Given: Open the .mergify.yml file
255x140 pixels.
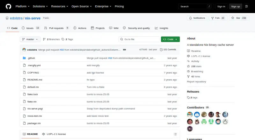Looking at the screenshot, I should click(x=34, y=65).
